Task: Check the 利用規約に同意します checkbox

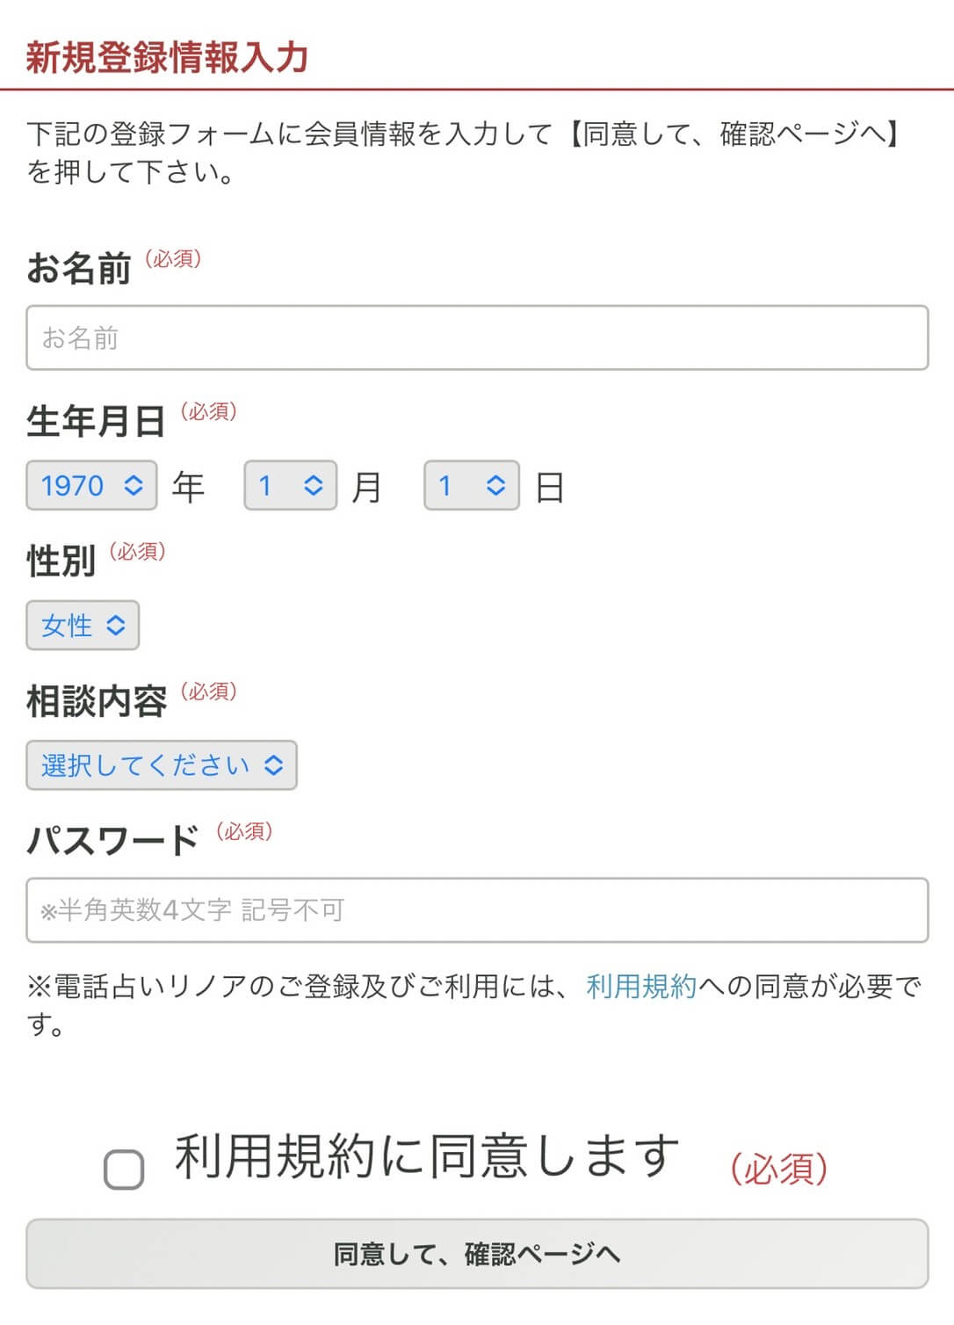Action: 124,1169
